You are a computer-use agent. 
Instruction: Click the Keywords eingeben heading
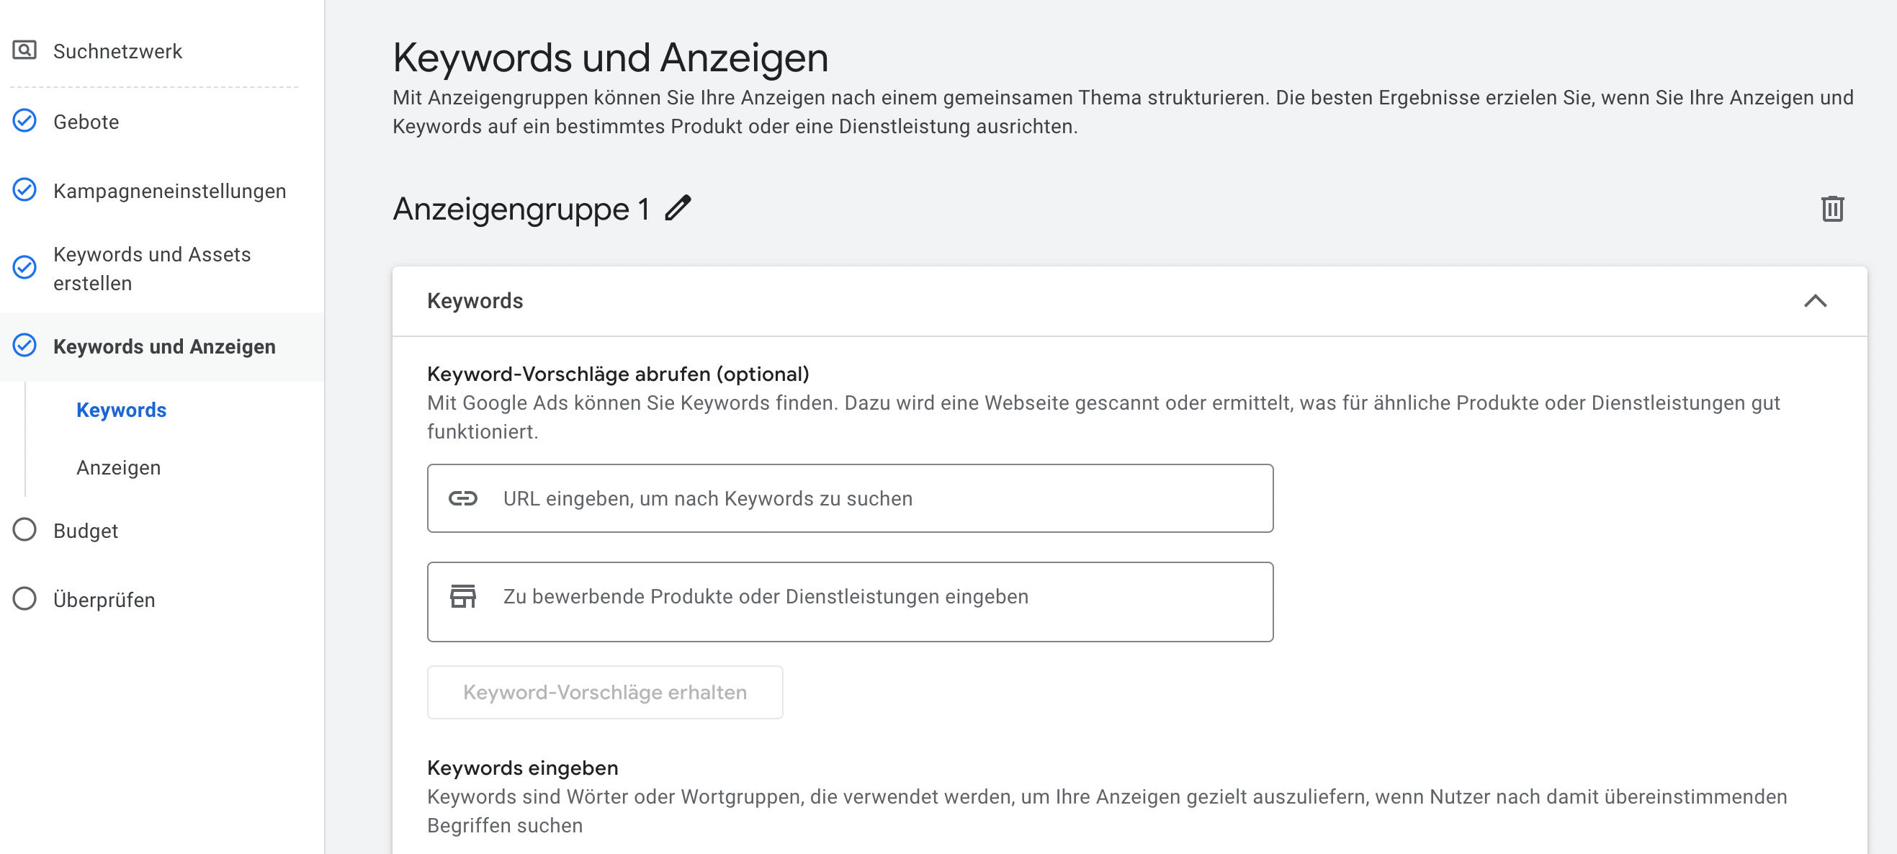[x=522, y=768]
